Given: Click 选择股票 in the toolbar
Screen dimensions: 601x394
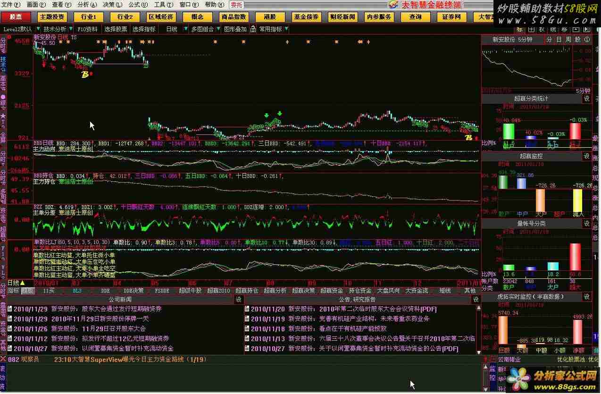Looking at the screenshot, I should pyautogui.click(x=116, y=29).
